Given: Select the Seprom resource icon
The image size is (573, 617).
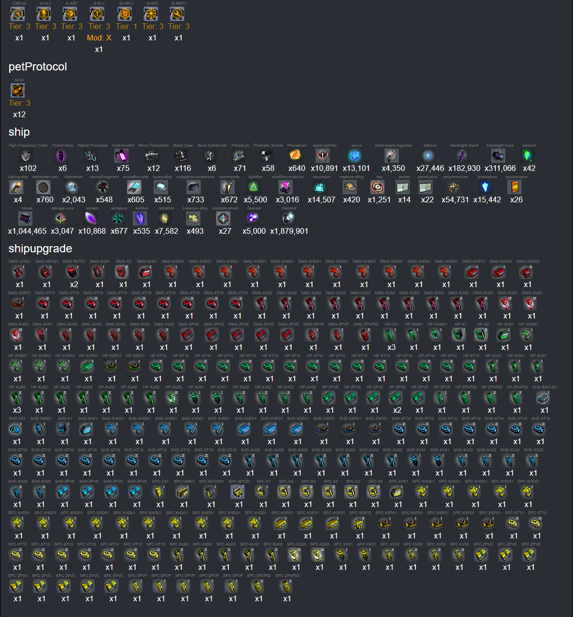Looking at the screenshot, I should pos(252,219).
